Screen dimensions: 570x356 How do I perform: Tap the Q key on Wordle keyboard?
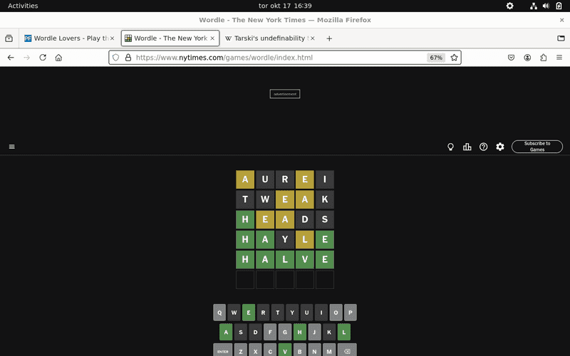click(x=219, y=313)
